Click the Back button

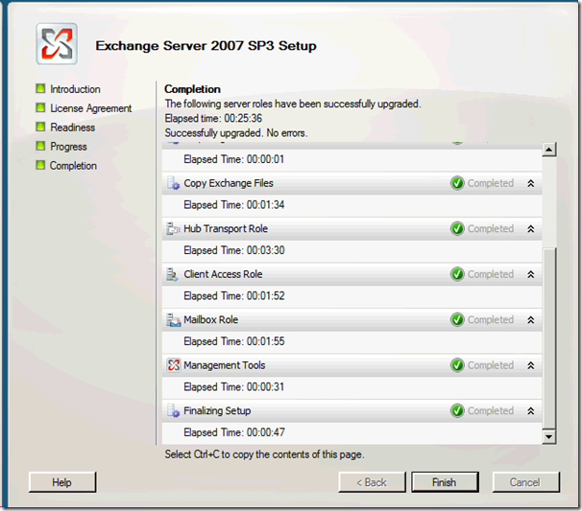point(372,482)
